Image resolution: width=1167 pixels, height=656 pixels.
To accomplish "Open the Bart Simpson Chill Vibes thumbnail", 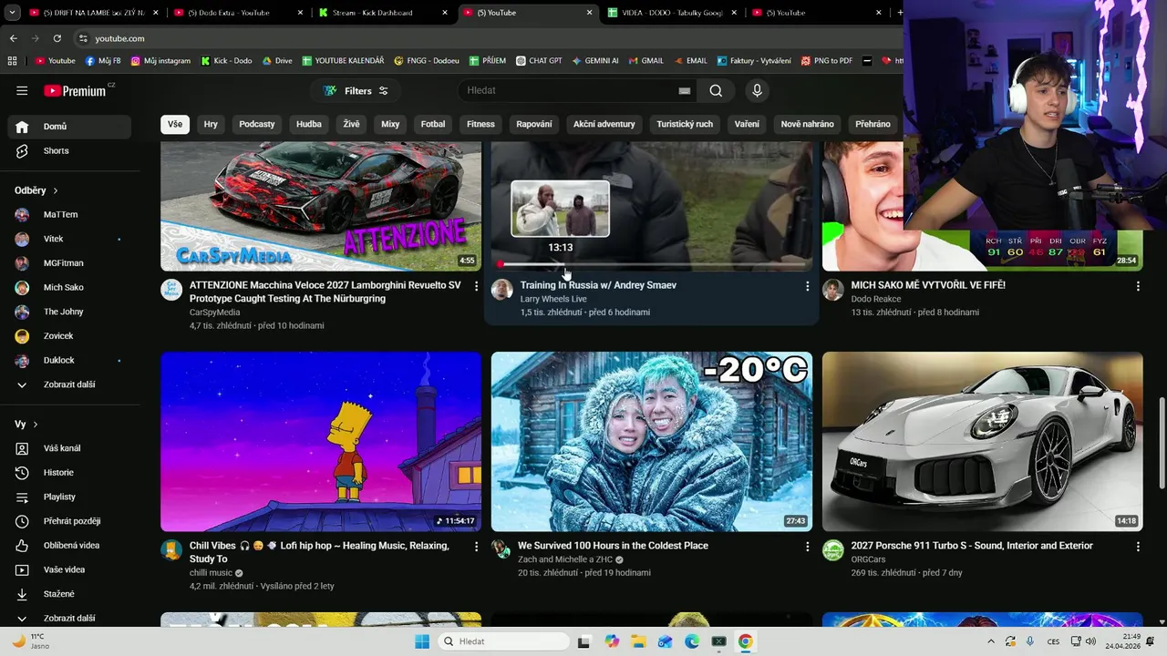I will [x=321, y=441].
